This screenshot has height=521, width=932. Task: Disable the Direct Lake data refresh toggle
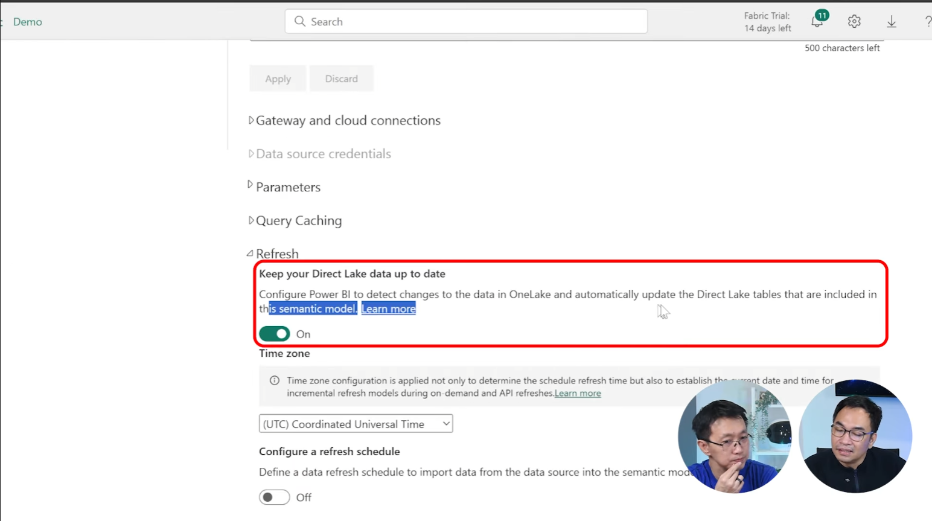(x=274, y=333)
